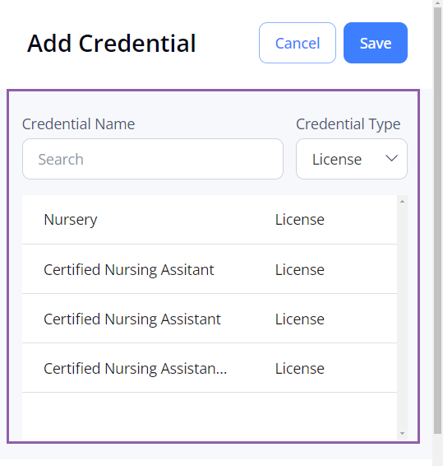Click the page scrollbar up arrow
This screenshot has width=443, height=466.
coord(438,3)
